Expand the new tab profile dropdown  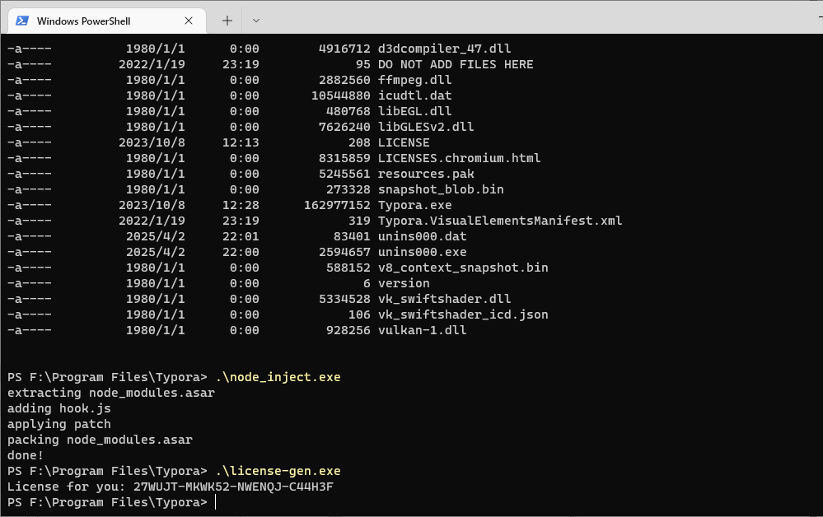(x=256, y=21)
